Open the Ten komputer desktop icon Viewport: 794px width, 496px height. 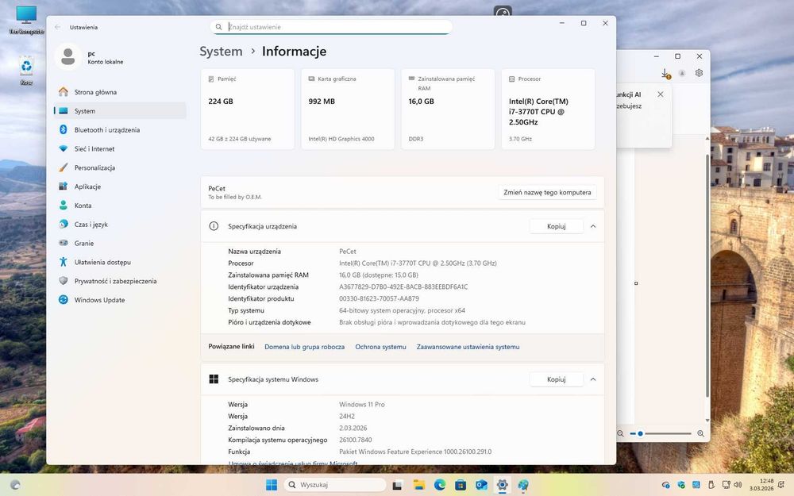point(26,21)
